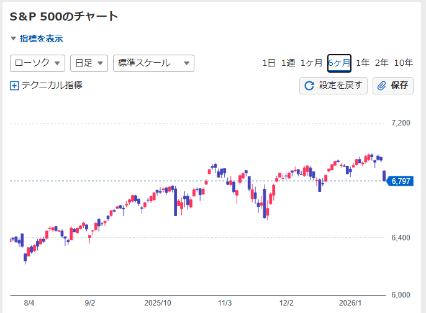Switch to the 1ヶ月 range
426x313 pixels.
[x=311, y=63]
